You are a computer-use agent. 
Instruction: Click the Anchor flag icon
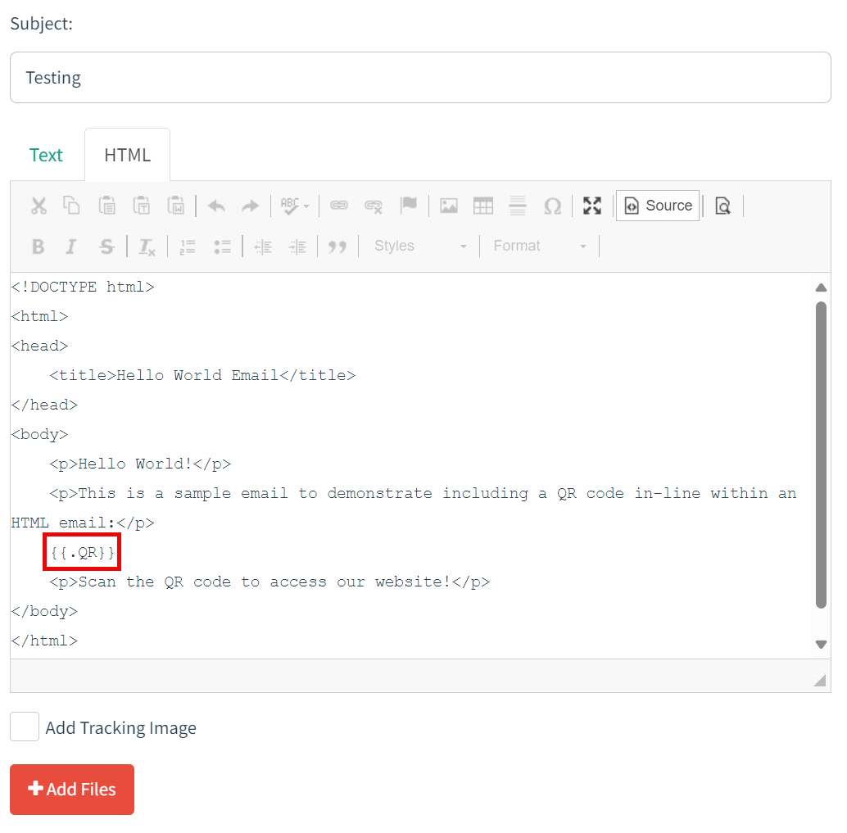pyautogui.click(x=409, y=206)
